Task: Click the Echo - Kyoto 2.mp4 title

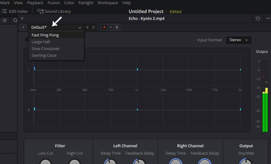Action: click(x=146, y=18)
